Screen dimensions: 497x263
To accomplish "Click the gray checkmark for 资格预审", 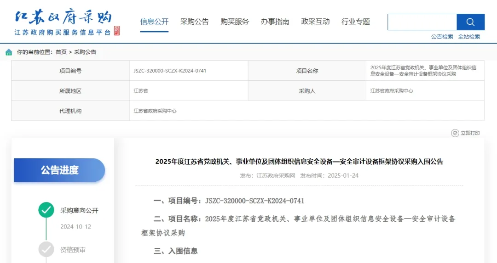I will [46, 249].
